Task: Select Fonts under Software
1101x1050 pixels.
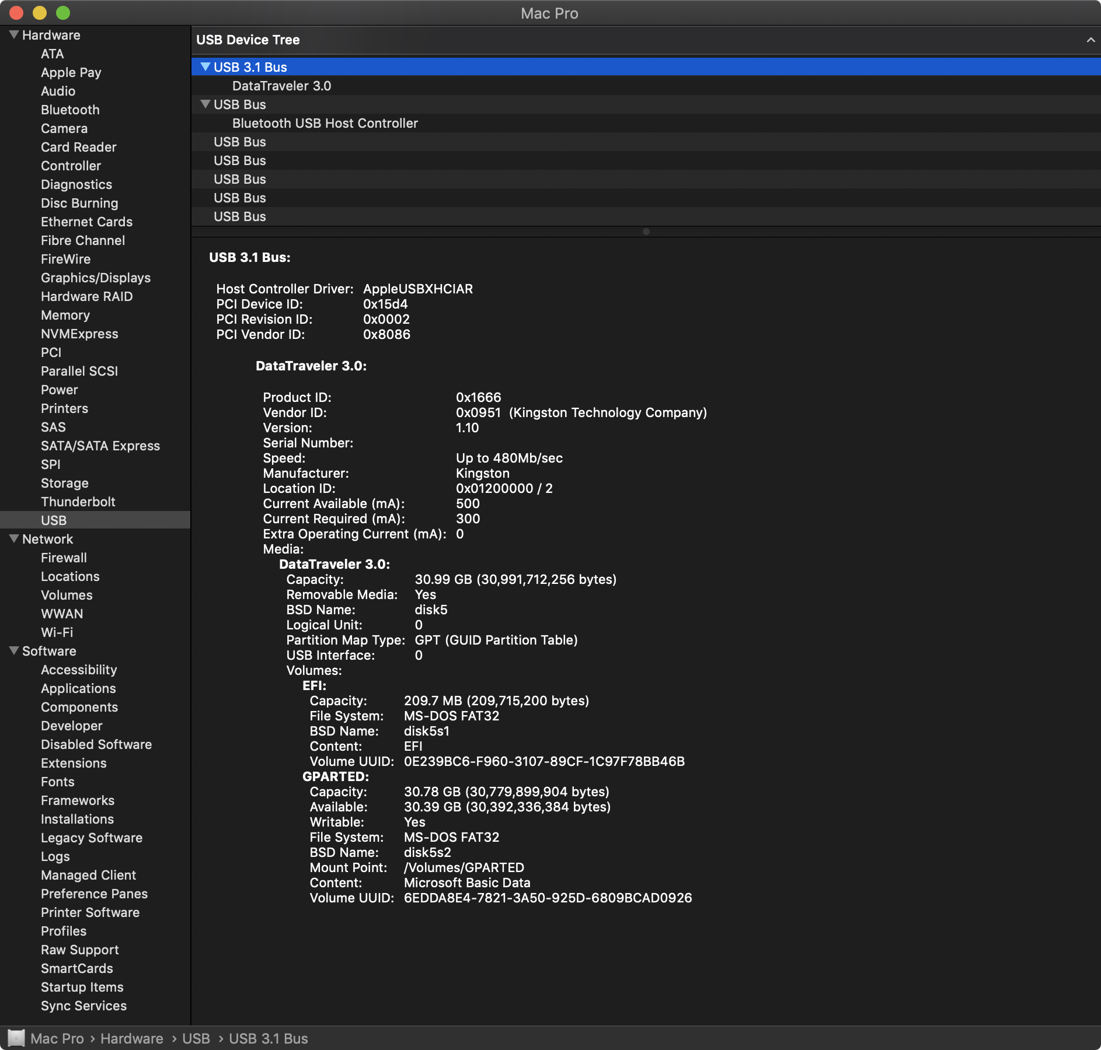Action: [x=58, y=782]
